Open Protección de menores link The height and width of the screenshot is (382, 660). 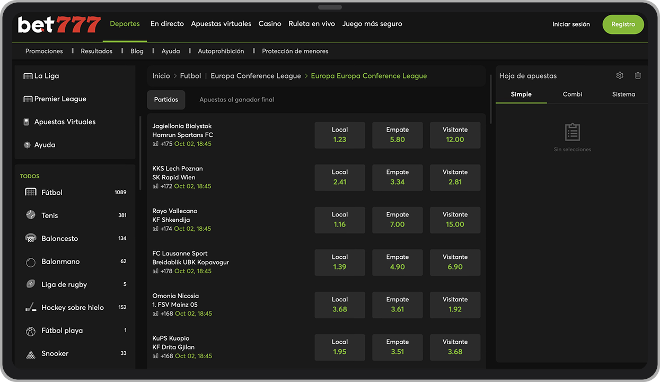[295, 51]
